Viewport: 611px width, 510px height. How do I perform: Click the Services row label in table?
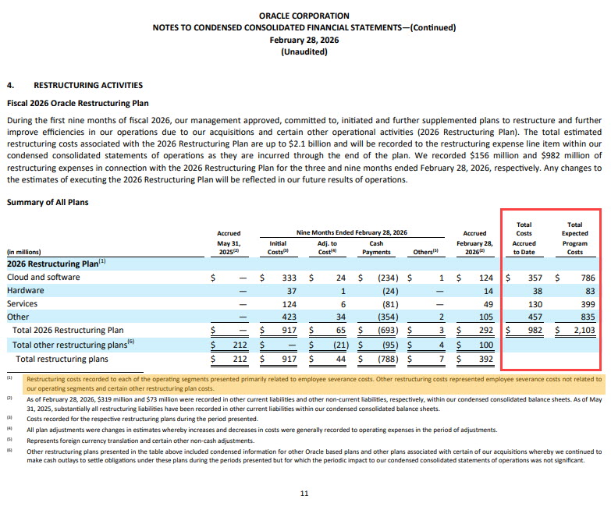24,303
